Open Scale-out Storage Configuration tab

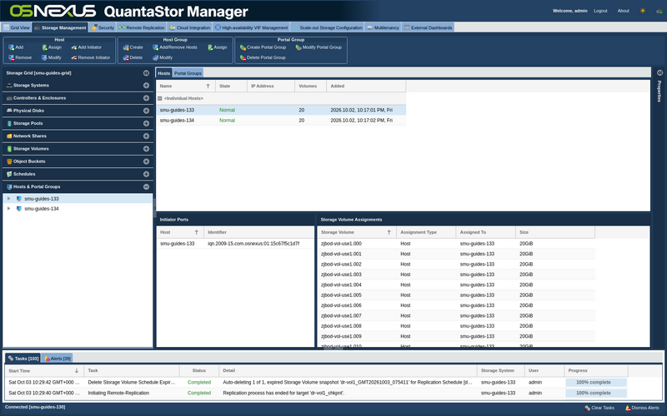pos(327,27)
